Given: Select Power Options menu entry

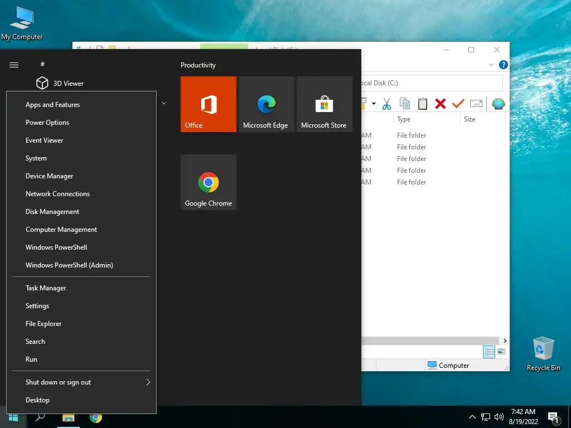Looking at the screenshot, I should tap(81, 123).
